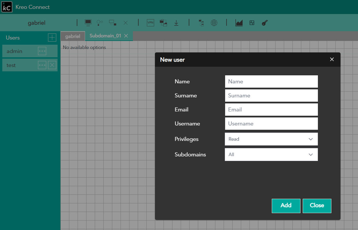Click the tree hierarchy structure icon
The height and width of the screenshot is (230, 358).
pos(201,23)
